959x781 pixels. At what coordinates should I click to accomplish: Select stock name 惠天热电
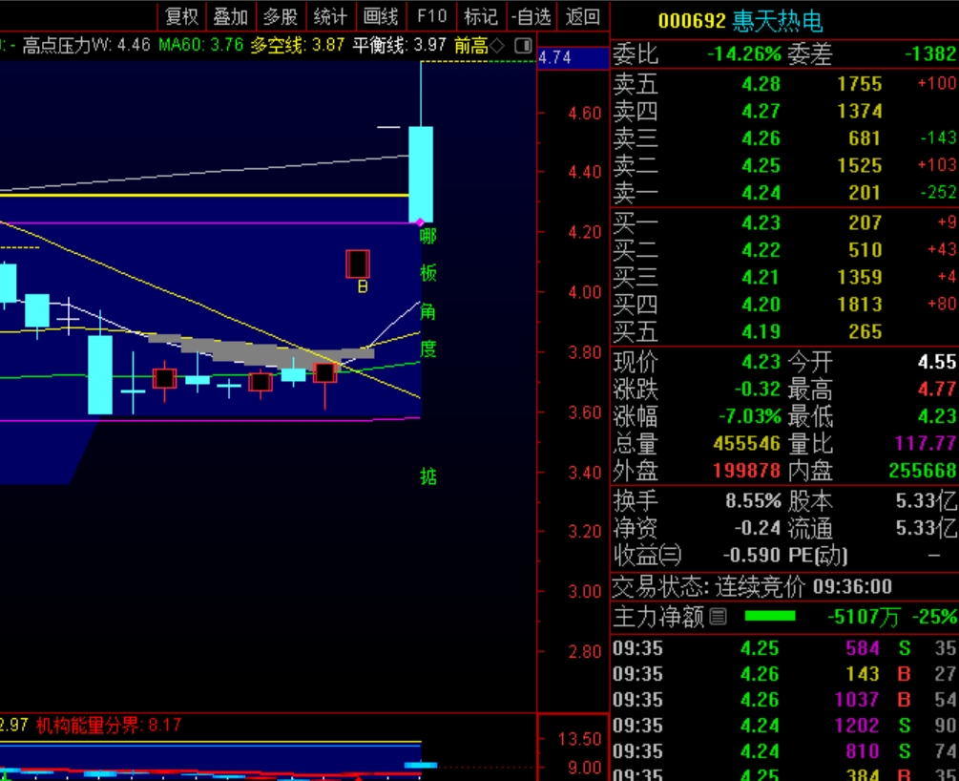point(777,21)
